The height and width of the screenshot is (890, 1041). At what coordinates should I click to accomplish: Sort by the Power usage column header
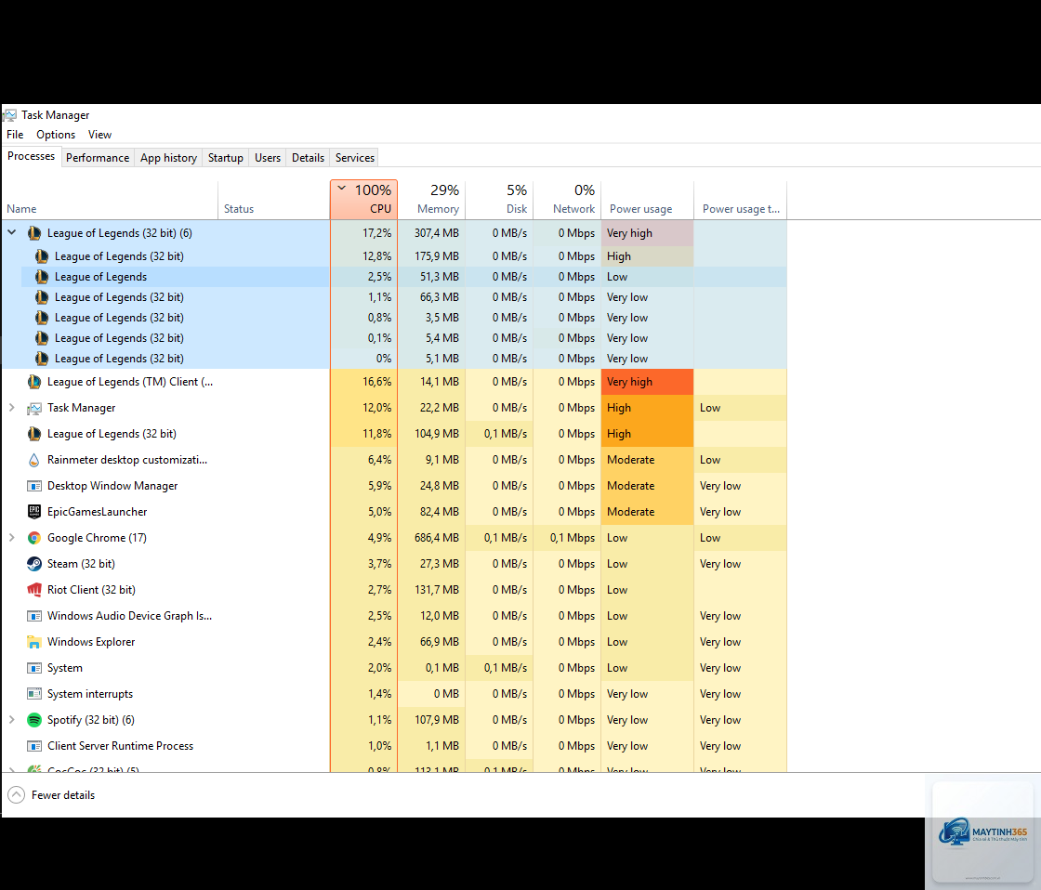647,200
